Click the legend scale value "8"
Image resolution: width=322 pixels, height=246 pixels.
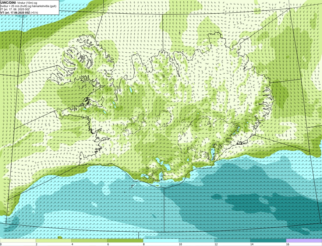coord(144,244)
